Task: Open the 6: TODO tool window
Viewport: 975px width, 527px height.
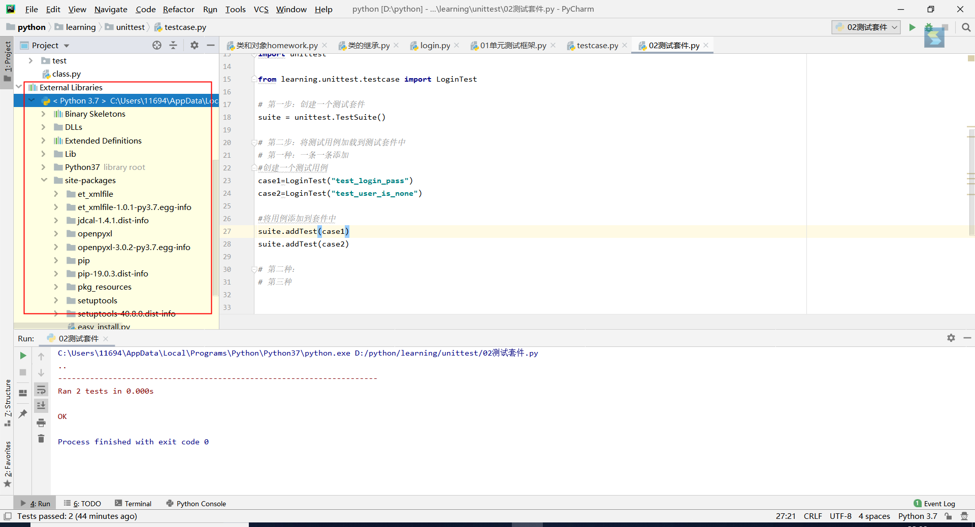Action: tap(82, 503)
